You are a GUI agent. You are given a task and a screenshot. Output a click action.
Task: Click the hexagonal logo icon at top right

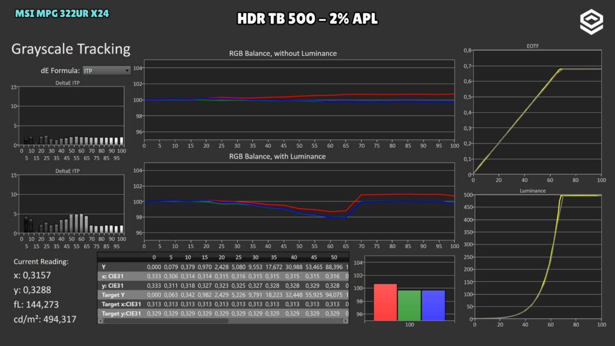click(x=591, y=22)
